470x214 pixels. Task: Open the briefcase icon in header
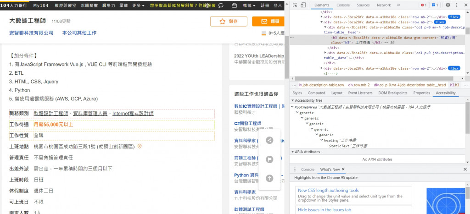235,5
